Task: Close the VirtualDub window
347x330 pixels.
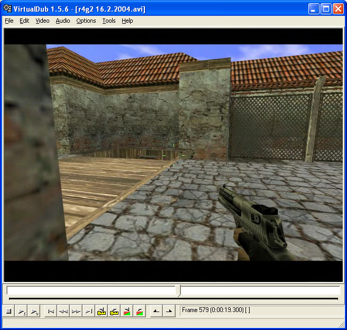Action: tap(339, 9)
